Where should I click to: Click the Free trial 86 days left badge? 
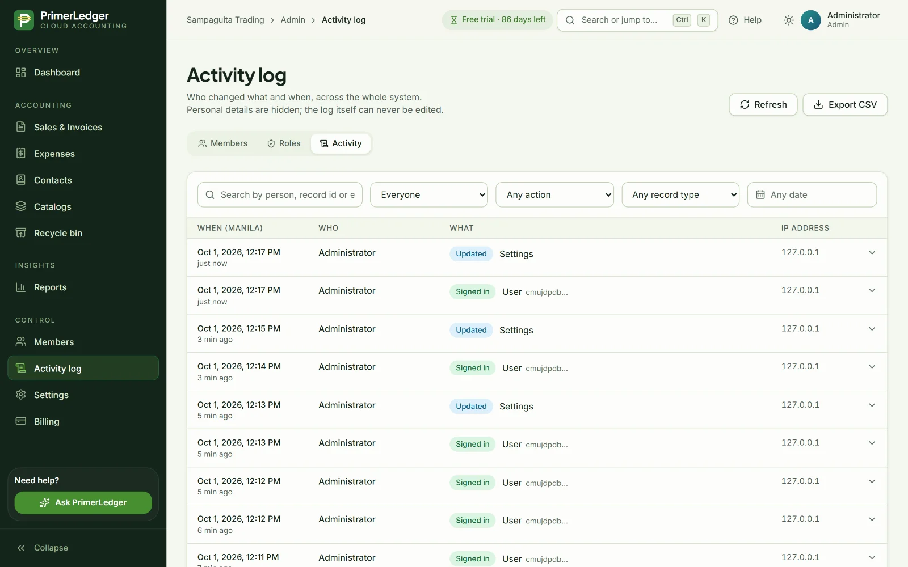coord(497,20)
